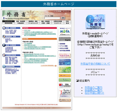The image size is (118, 111).
Task: Click the small blue MOFA emblem under 外務省 title
Action: (x=4, y=18)
